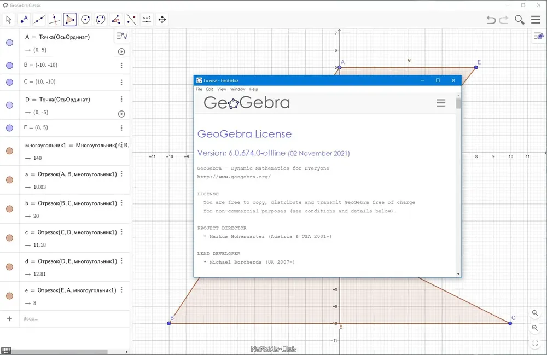
Task: Select the Polygon tool
Action: (x=70, y=20)
